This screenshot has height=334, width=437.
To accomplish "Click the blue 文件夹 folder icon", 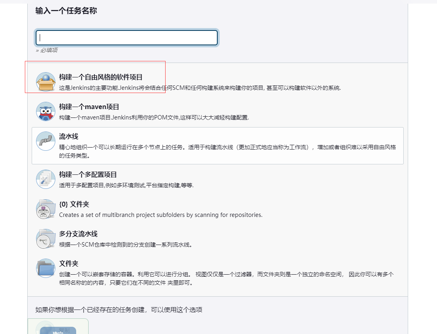I will (x=46, y=268).
